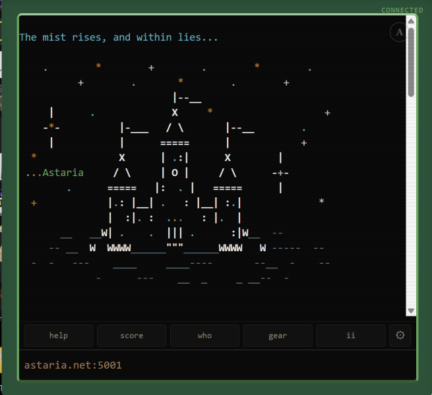432x395 pixels.
Task: Grab the terminal scrollbar thumb
Action: pyautogui.click(x=411, y=62)
